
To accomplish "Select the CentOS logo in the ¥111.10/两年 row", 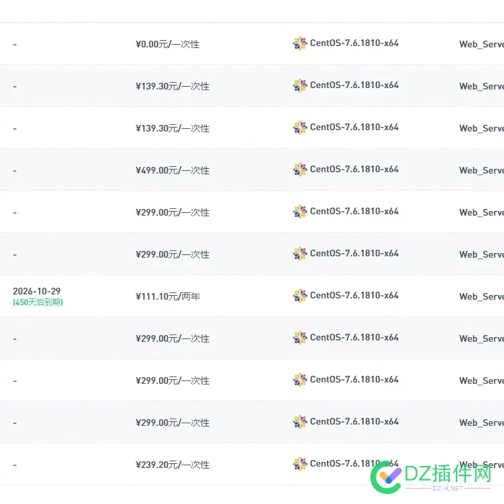I will point(299,296).
